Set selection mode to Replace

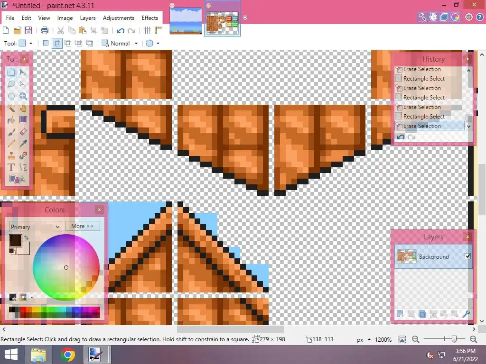click(46, 43)
